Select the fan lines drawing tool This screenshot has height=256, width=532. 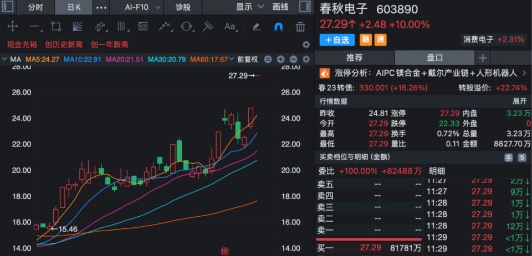[x=78, y=26]
